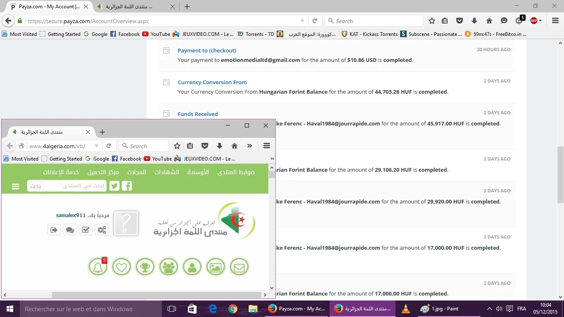The height and width of the screenshot is (317, 564).
Task: Open the samalex911 username profile link
Action: coord(71,215)
